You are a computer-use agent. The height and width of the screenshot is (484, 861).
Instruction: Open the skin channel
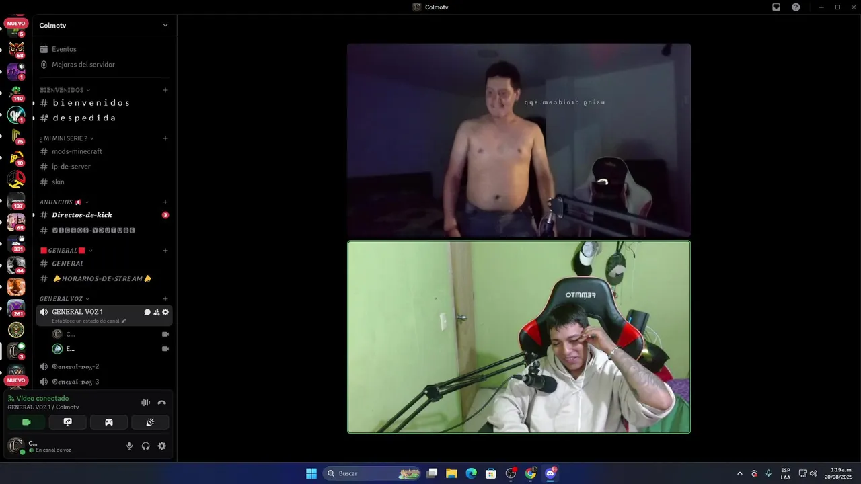coord(104,182)
